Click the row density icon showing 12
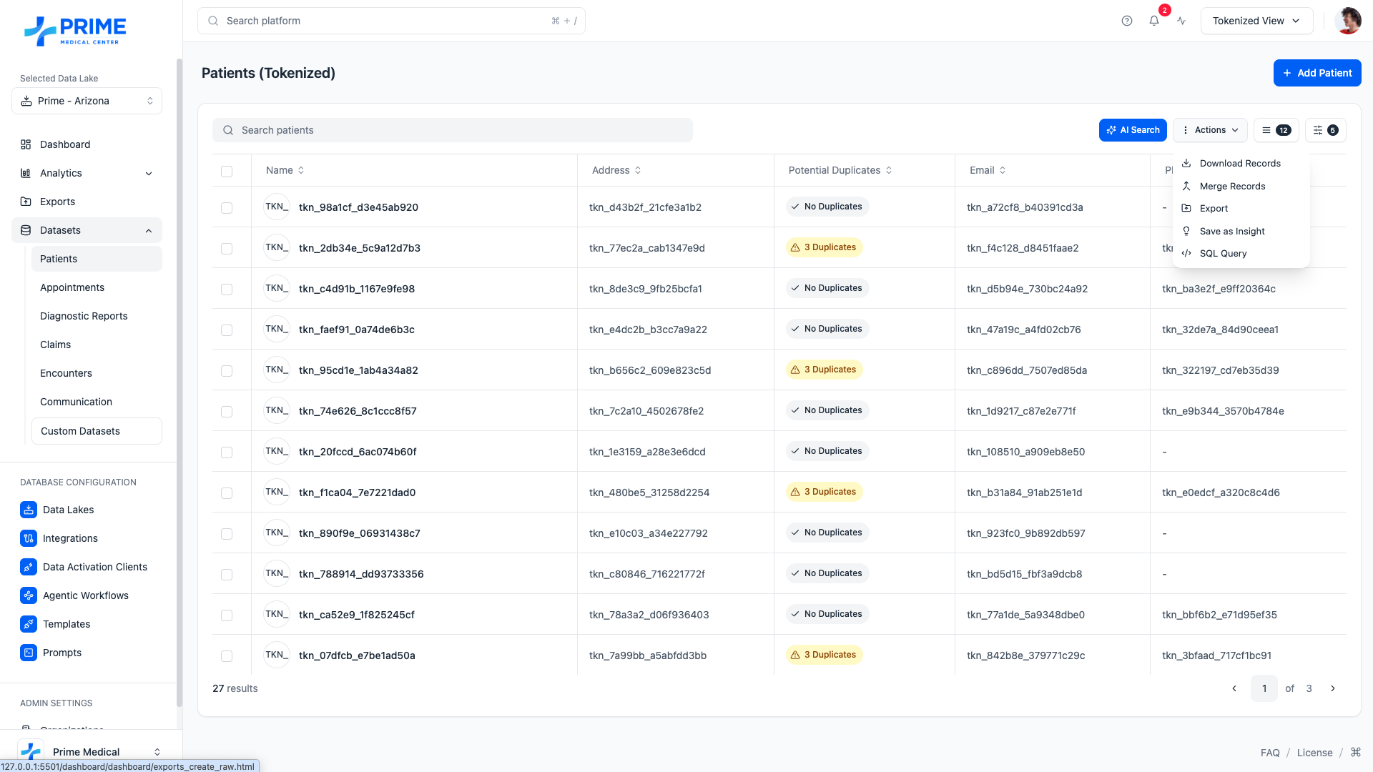The height and width of the screenshot is (772, 1373). [x=1276, y=130]
